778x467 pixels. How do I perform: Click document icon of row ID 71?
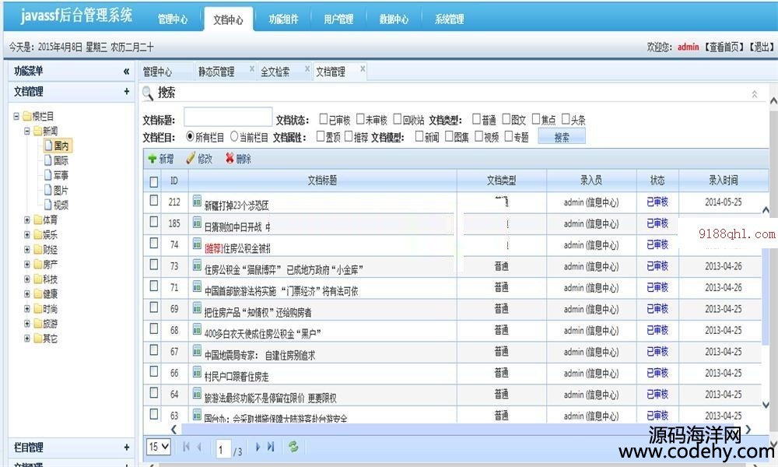[x=197, y=287]
